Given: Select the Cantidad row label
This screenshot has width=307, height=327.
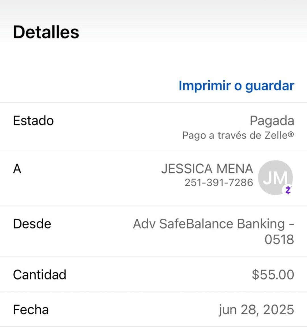Looking at the screenshot, I should click(x=40, y=275).
